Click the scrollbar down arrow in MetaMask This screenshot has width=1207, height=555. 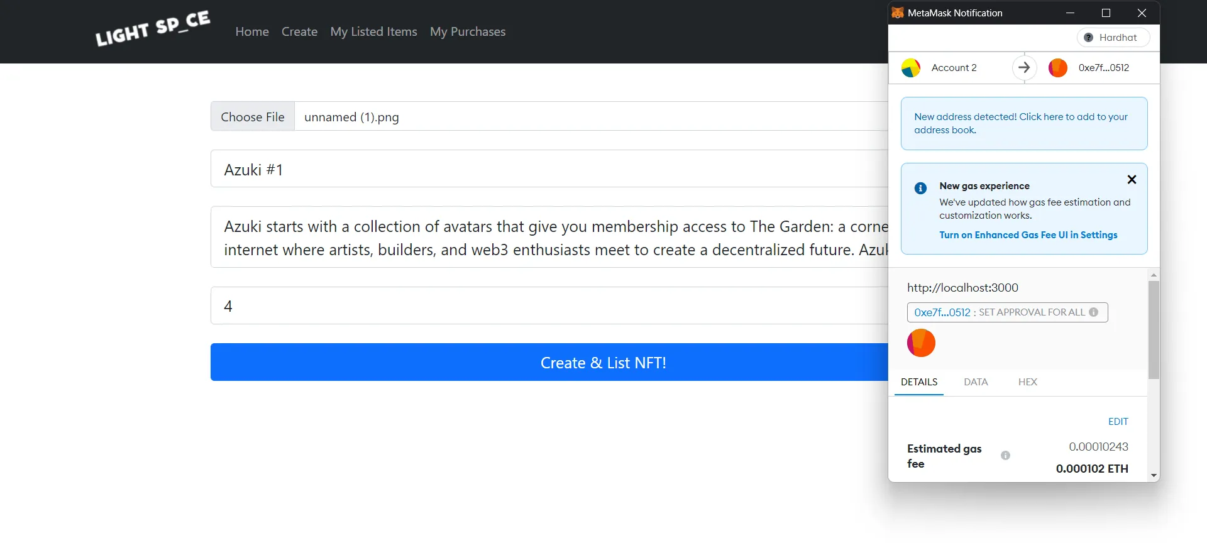tap(1154, 476)
